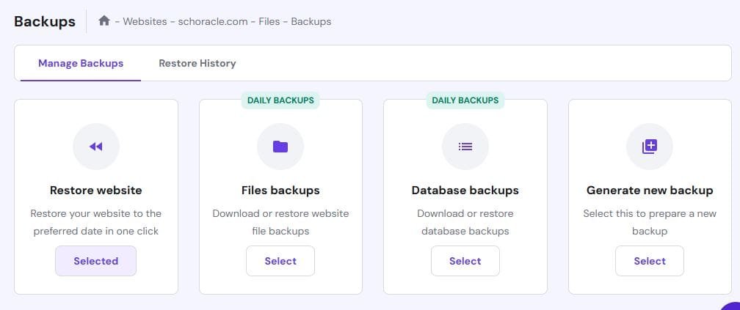Switch to the Manage Backups tab
This screenshot has width=740, height=310.
click(81, 63)
